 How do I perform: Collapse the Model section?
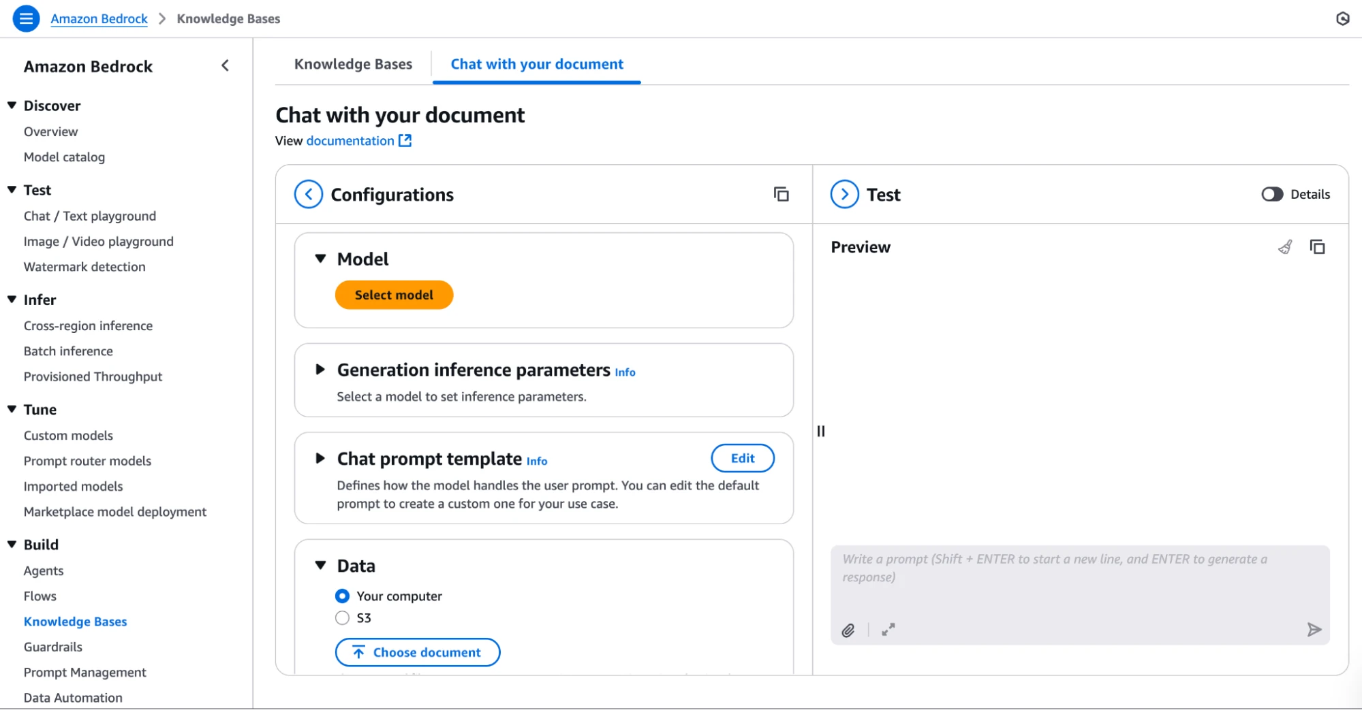pos(320,259)
